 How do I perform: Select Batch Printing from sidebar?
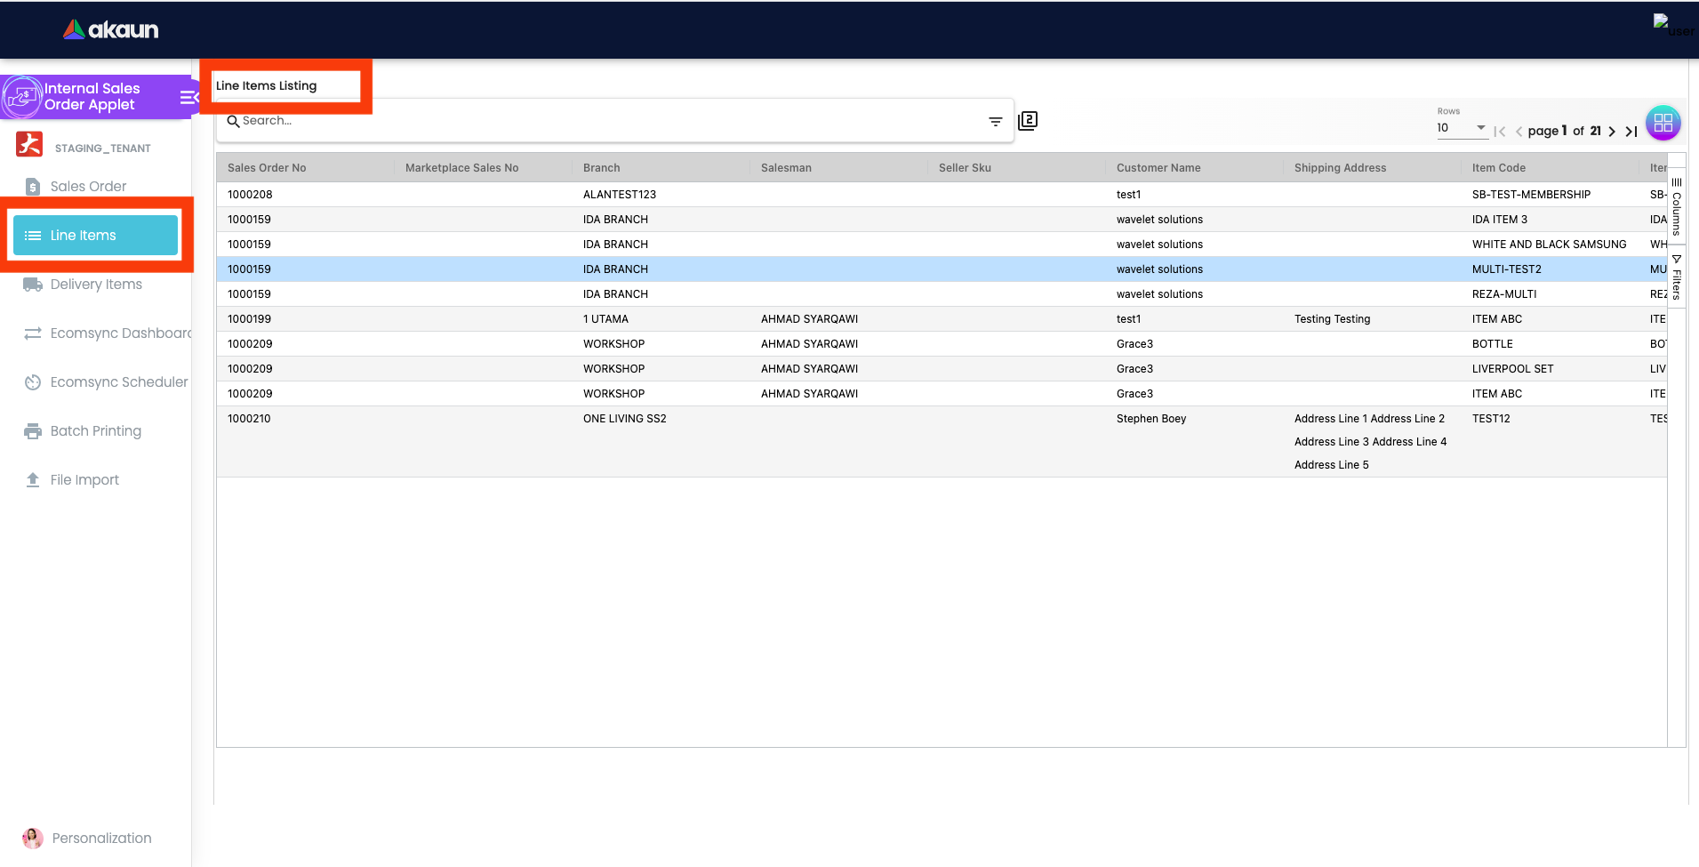point(95,430)
